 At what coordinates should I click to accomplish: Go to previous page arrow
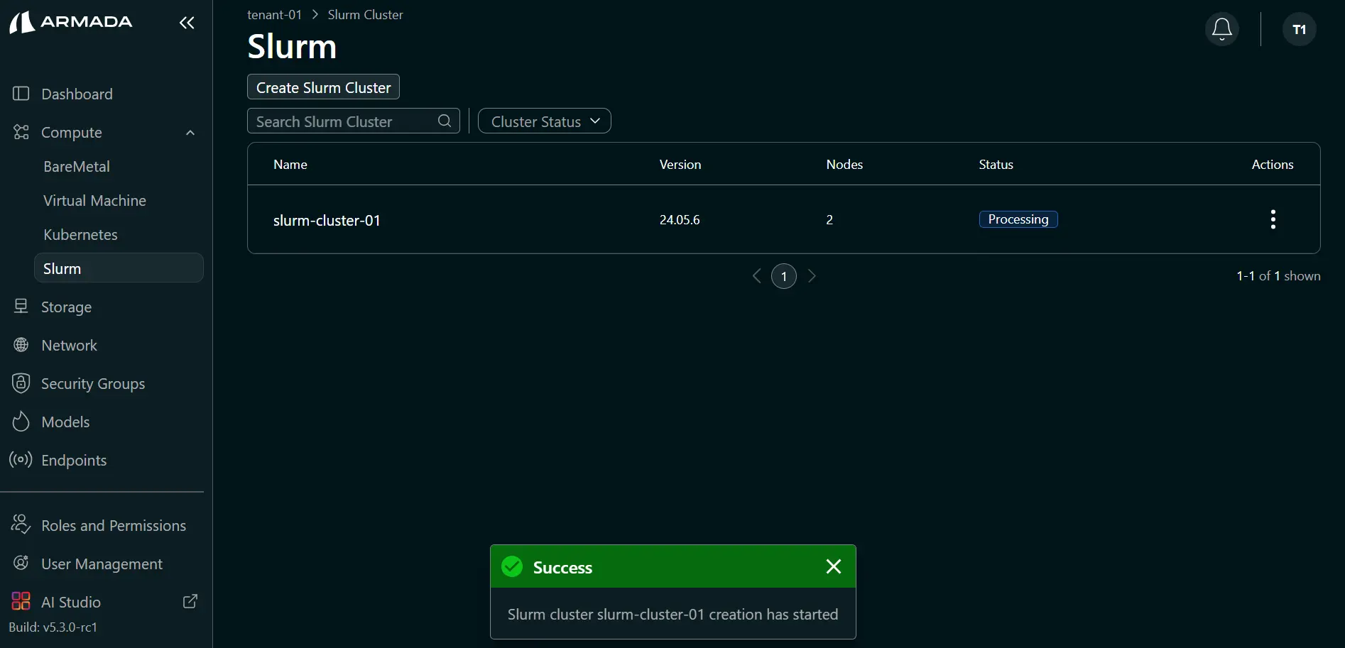click(x=757, y=276)
